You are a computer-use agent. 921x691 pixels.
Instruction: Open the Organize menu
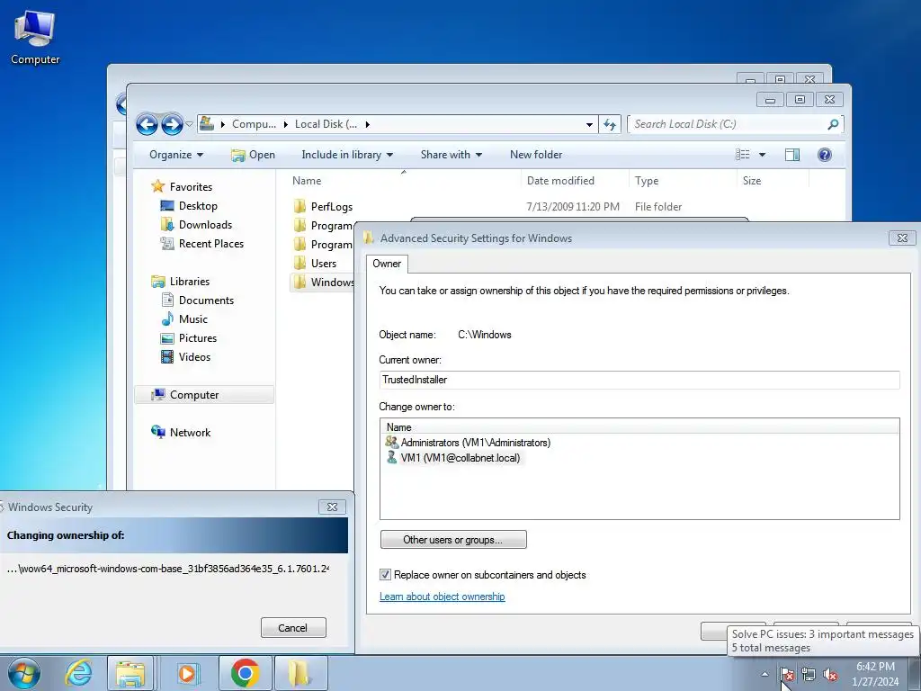click(176, 155)
